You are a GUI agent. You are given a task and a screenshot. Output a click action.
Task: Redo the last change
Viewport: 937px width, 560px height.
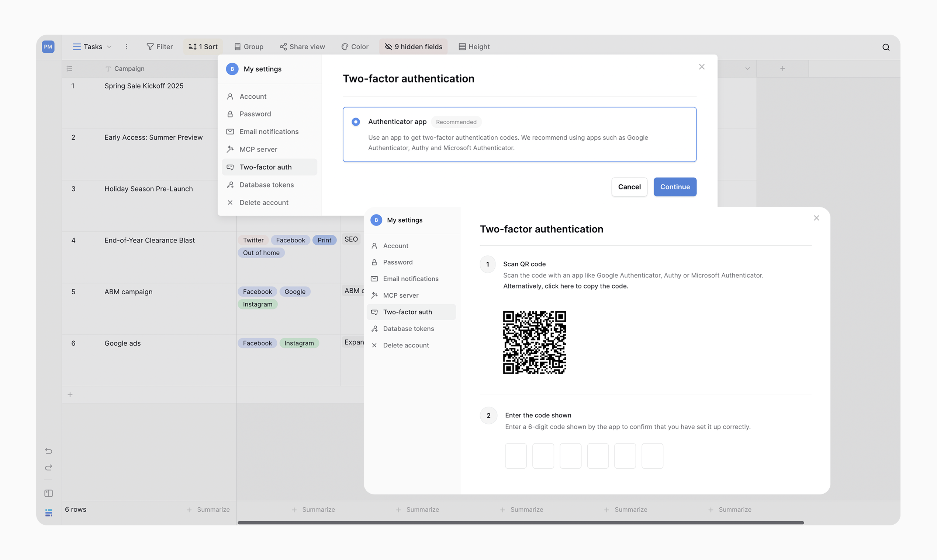48,467
